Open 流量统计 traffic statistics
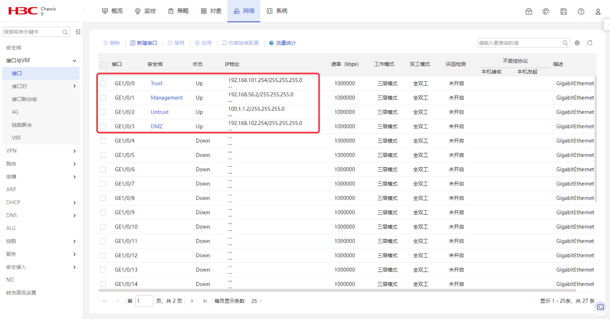Viewport: 610px width, 319px height. [x=283, y=43]
